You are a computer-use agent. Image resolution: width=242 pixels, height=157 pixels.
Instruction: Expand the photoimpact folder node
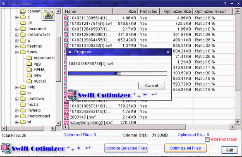[17, 117]
